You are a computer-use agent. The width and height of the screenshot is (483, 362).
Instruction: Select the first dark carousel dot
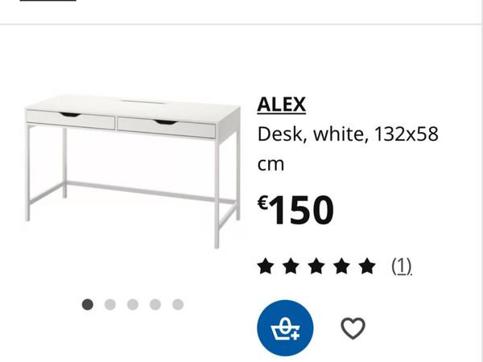(x=88, y=304)
